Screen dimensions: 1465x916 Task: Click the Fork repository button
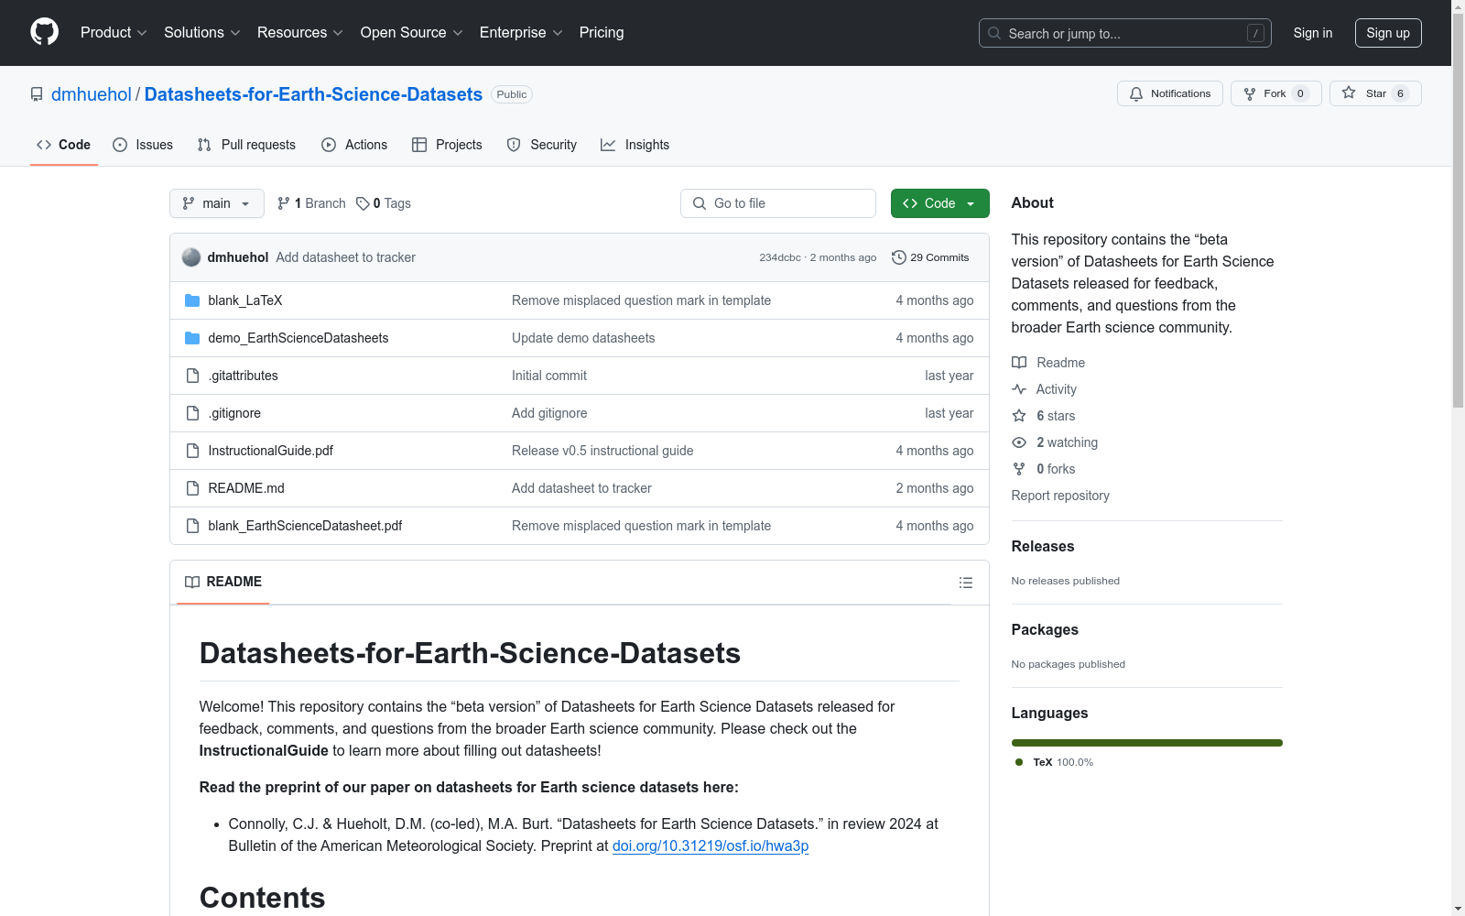(1275, 93)
